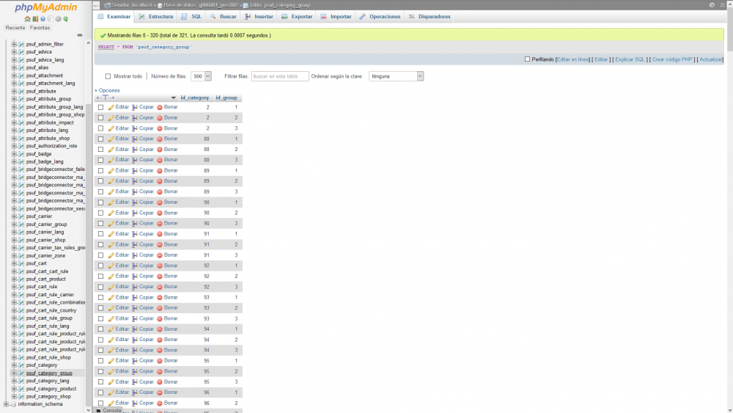Open the Reciente tables button
733x413 pixels.
coord(15,28)
